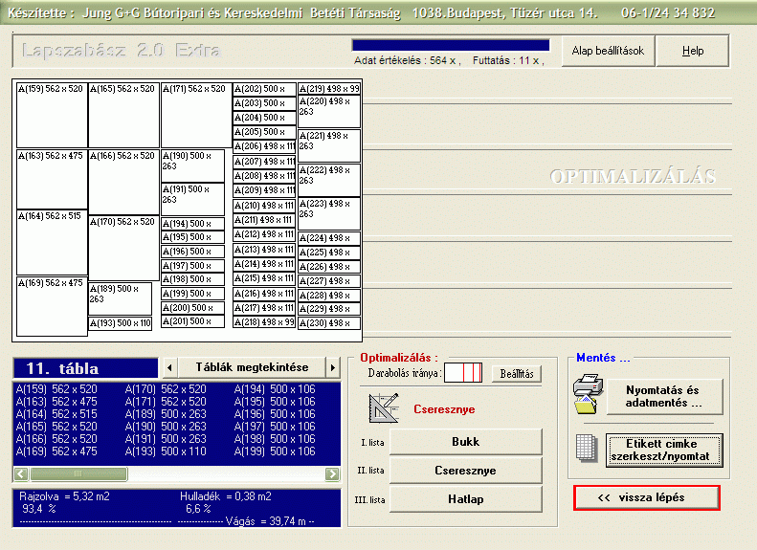Click list entry A(189) 500 x 263
The image size is (757, 550).
pos(166,414)
